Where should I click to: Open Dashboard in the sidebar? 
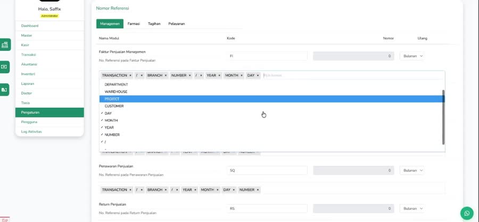point(49,26)
